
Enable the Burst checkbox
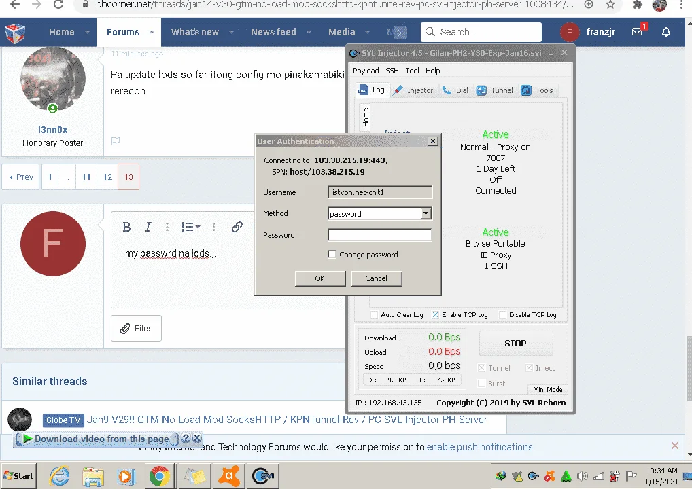(x=481, y=384)
